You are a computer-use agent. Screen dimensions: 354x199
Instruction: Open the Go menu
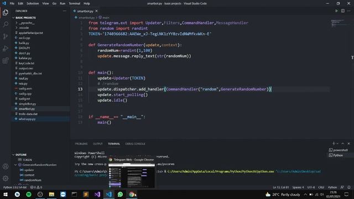click(x=54, y=3)
